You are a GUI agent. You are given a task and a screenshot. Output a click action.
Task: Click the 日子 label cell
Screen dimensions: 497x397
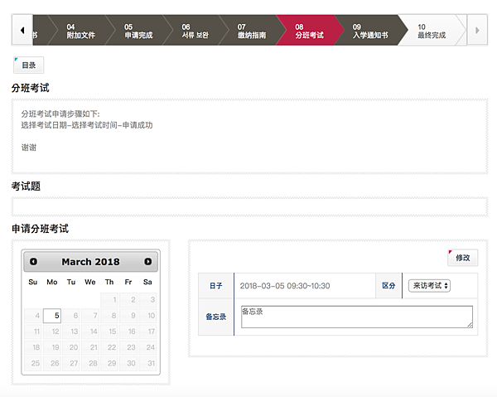point(216,286)
